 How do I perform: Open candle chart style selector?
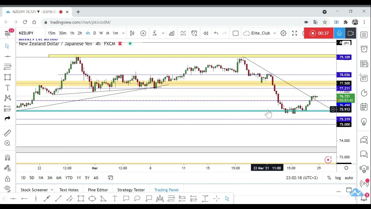click(132, 33)
